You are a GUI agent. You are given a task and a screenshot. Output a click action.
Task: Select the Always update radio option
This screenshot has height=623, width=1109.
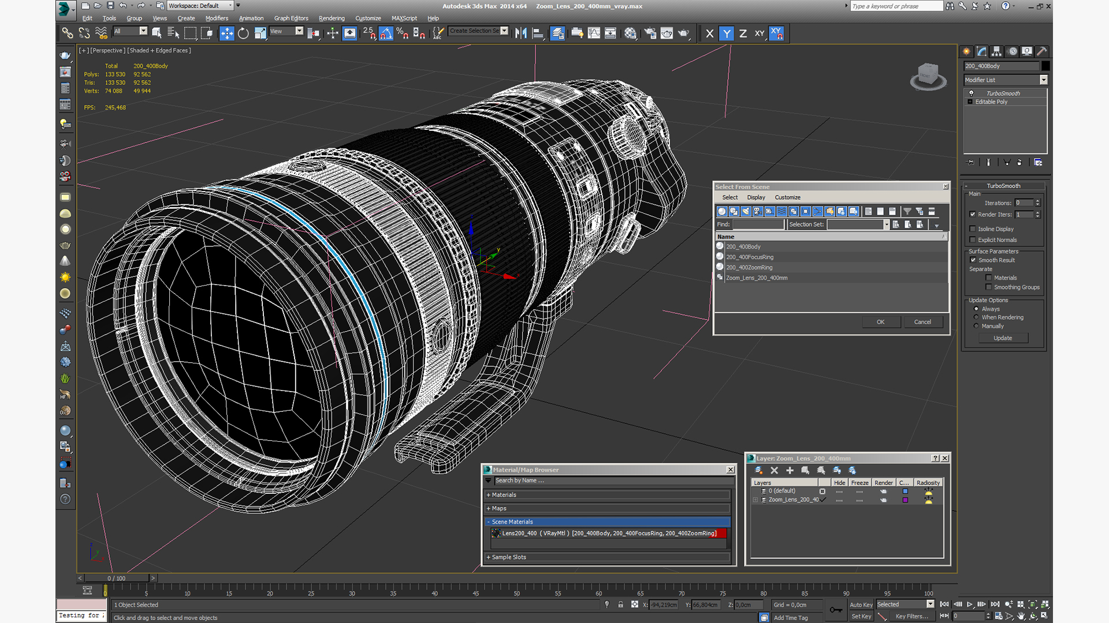coord(976,309)
